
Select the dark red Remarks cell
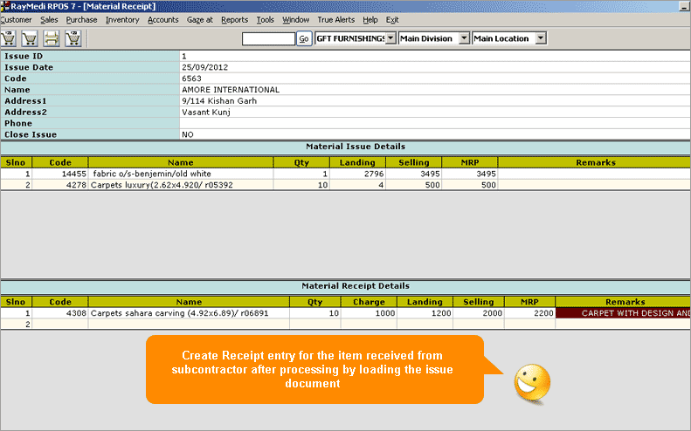(x=623, y=312)
